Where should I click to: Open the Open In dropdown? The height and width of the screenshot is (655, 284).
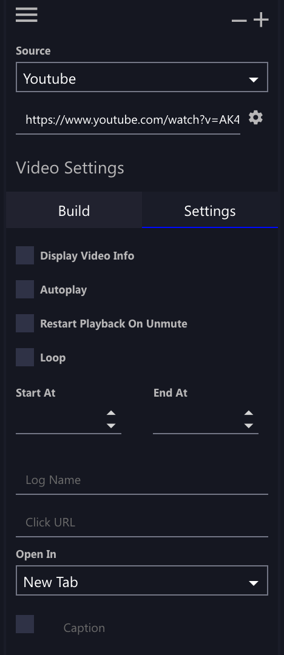click(142, 580)
